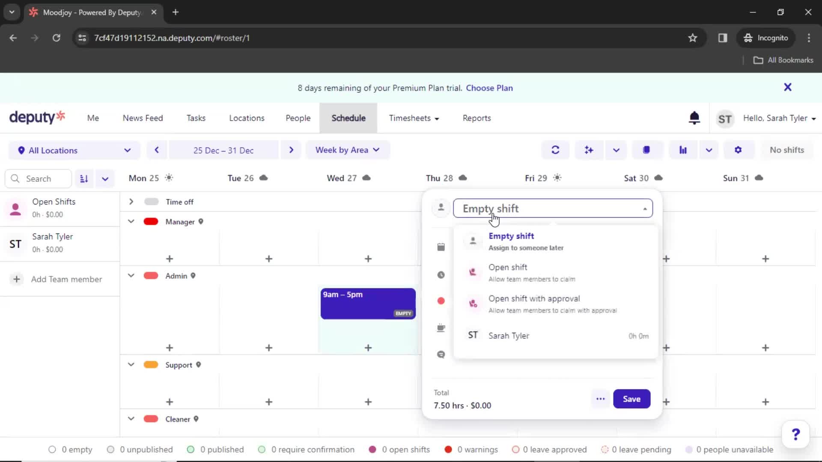Click the location pin icon next to Admin

point(194,276)
